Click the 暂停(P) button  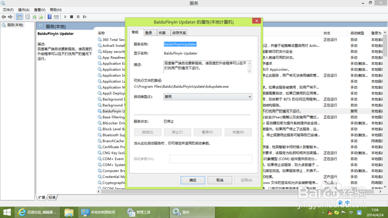[x=207, y=132]
